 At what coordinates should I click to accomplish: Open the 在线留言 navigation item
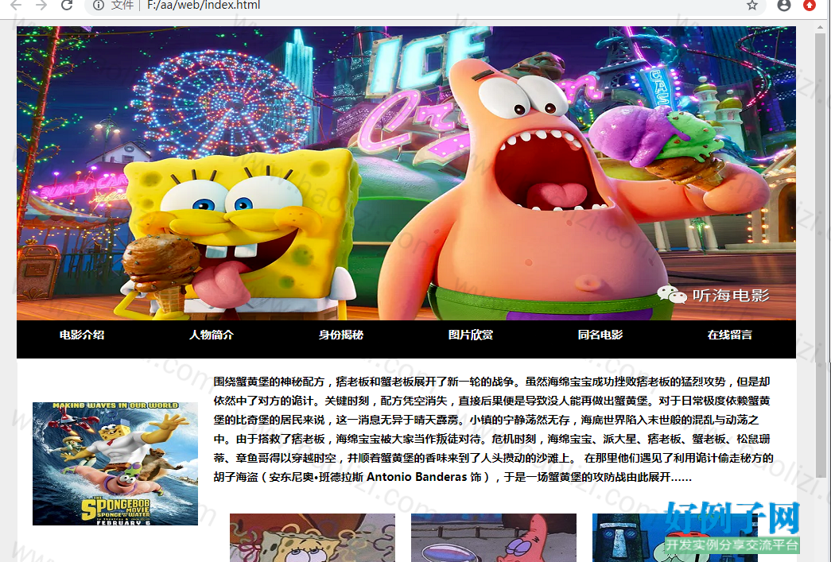[x=730, y=335]
